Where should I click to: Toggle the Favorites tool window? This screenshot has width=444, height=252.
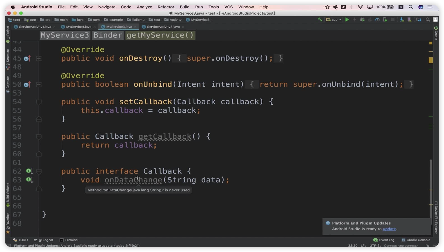pyautogui.click(x=8, y=223)
